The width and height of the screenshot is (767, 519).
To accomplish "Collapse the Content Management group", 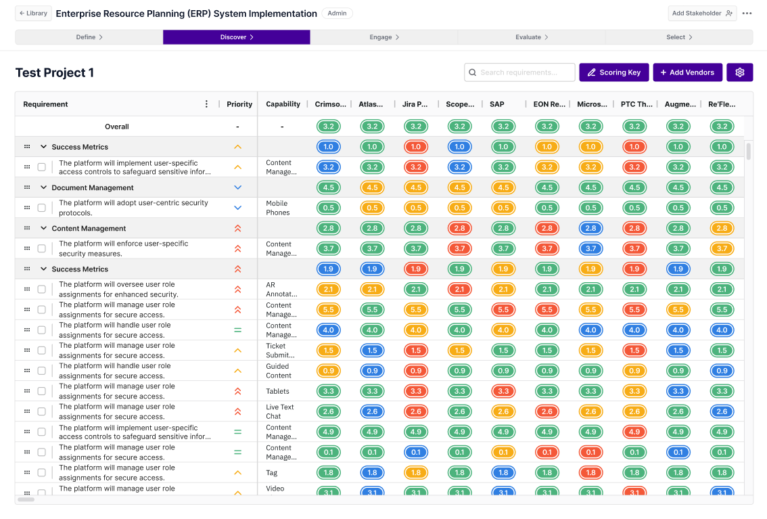I will pyautogui.click(x=44, y=229).
